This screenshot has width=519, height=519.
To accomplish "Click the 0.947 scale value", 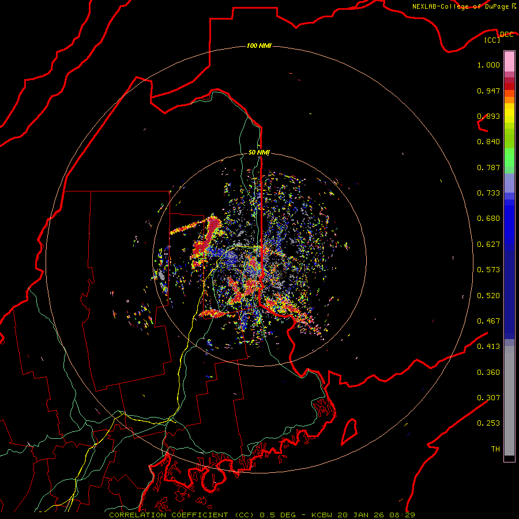I will [488, 91].
